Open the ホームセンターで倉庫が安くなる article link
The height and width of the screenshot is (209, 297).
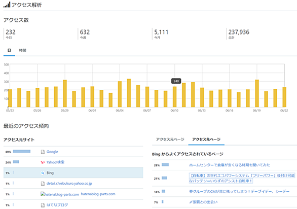230,165
